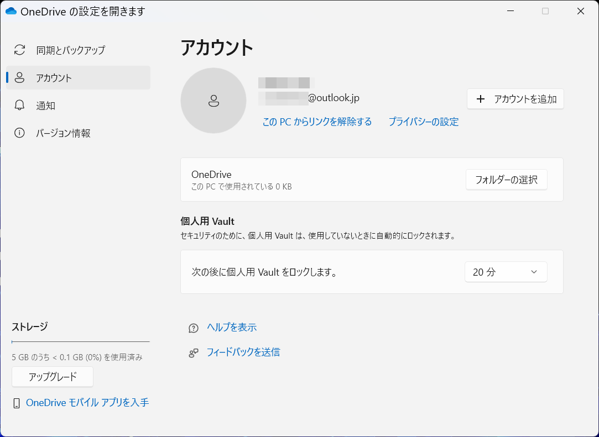Click the profile avatar picture
Image resolution: width=599 pixels, height=437 pixels.
(213, 101)
